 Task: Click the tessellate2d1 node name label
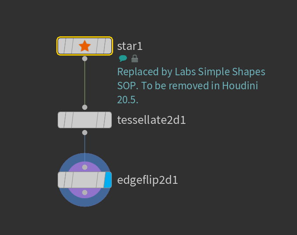point(151,120)
